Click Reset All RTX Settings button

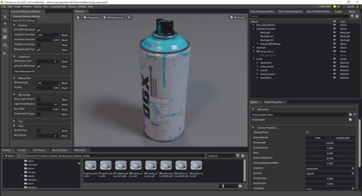(x=24, y=20)
